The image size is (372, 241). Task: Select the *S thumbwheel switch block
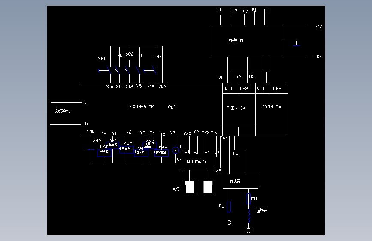(x=199, y=187)
